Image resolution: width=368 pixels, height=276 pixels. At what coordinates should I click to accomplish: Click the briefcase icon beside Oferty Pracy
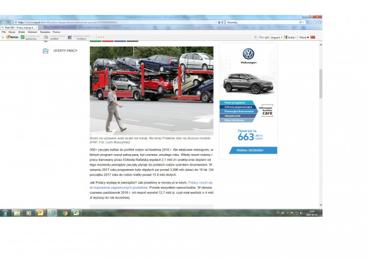tap(45, 51)
